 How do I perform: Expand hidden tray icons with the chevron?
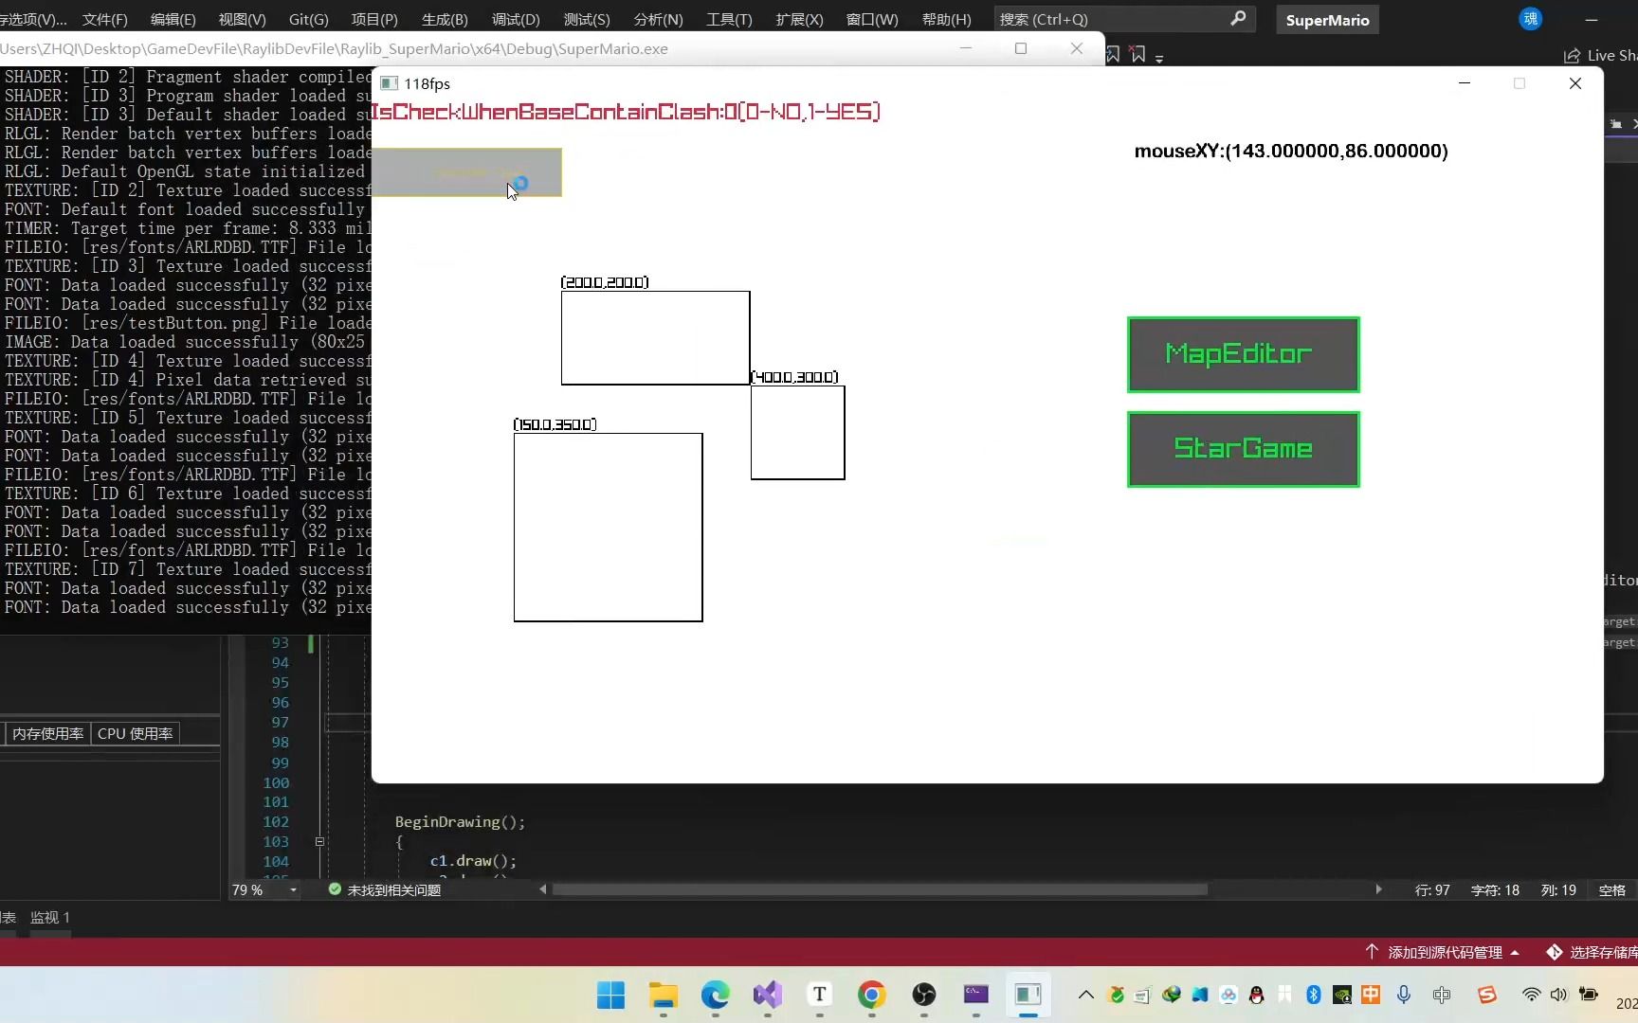coord(1085,995)
